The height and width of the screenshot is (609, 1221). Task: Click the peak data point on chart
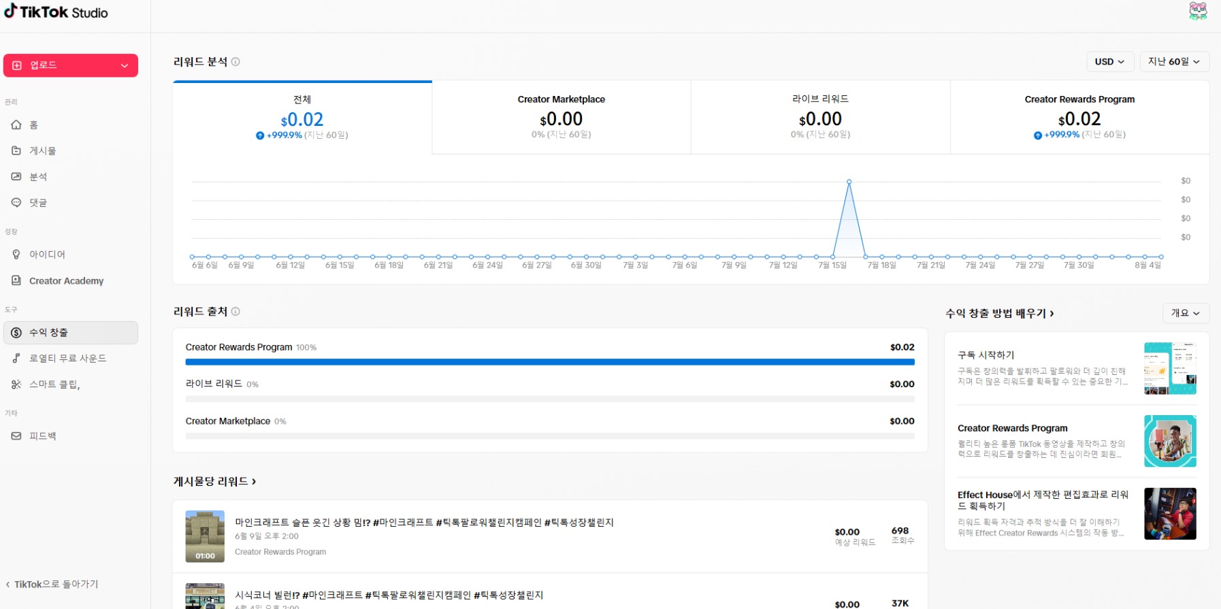(x=849, y=182)
